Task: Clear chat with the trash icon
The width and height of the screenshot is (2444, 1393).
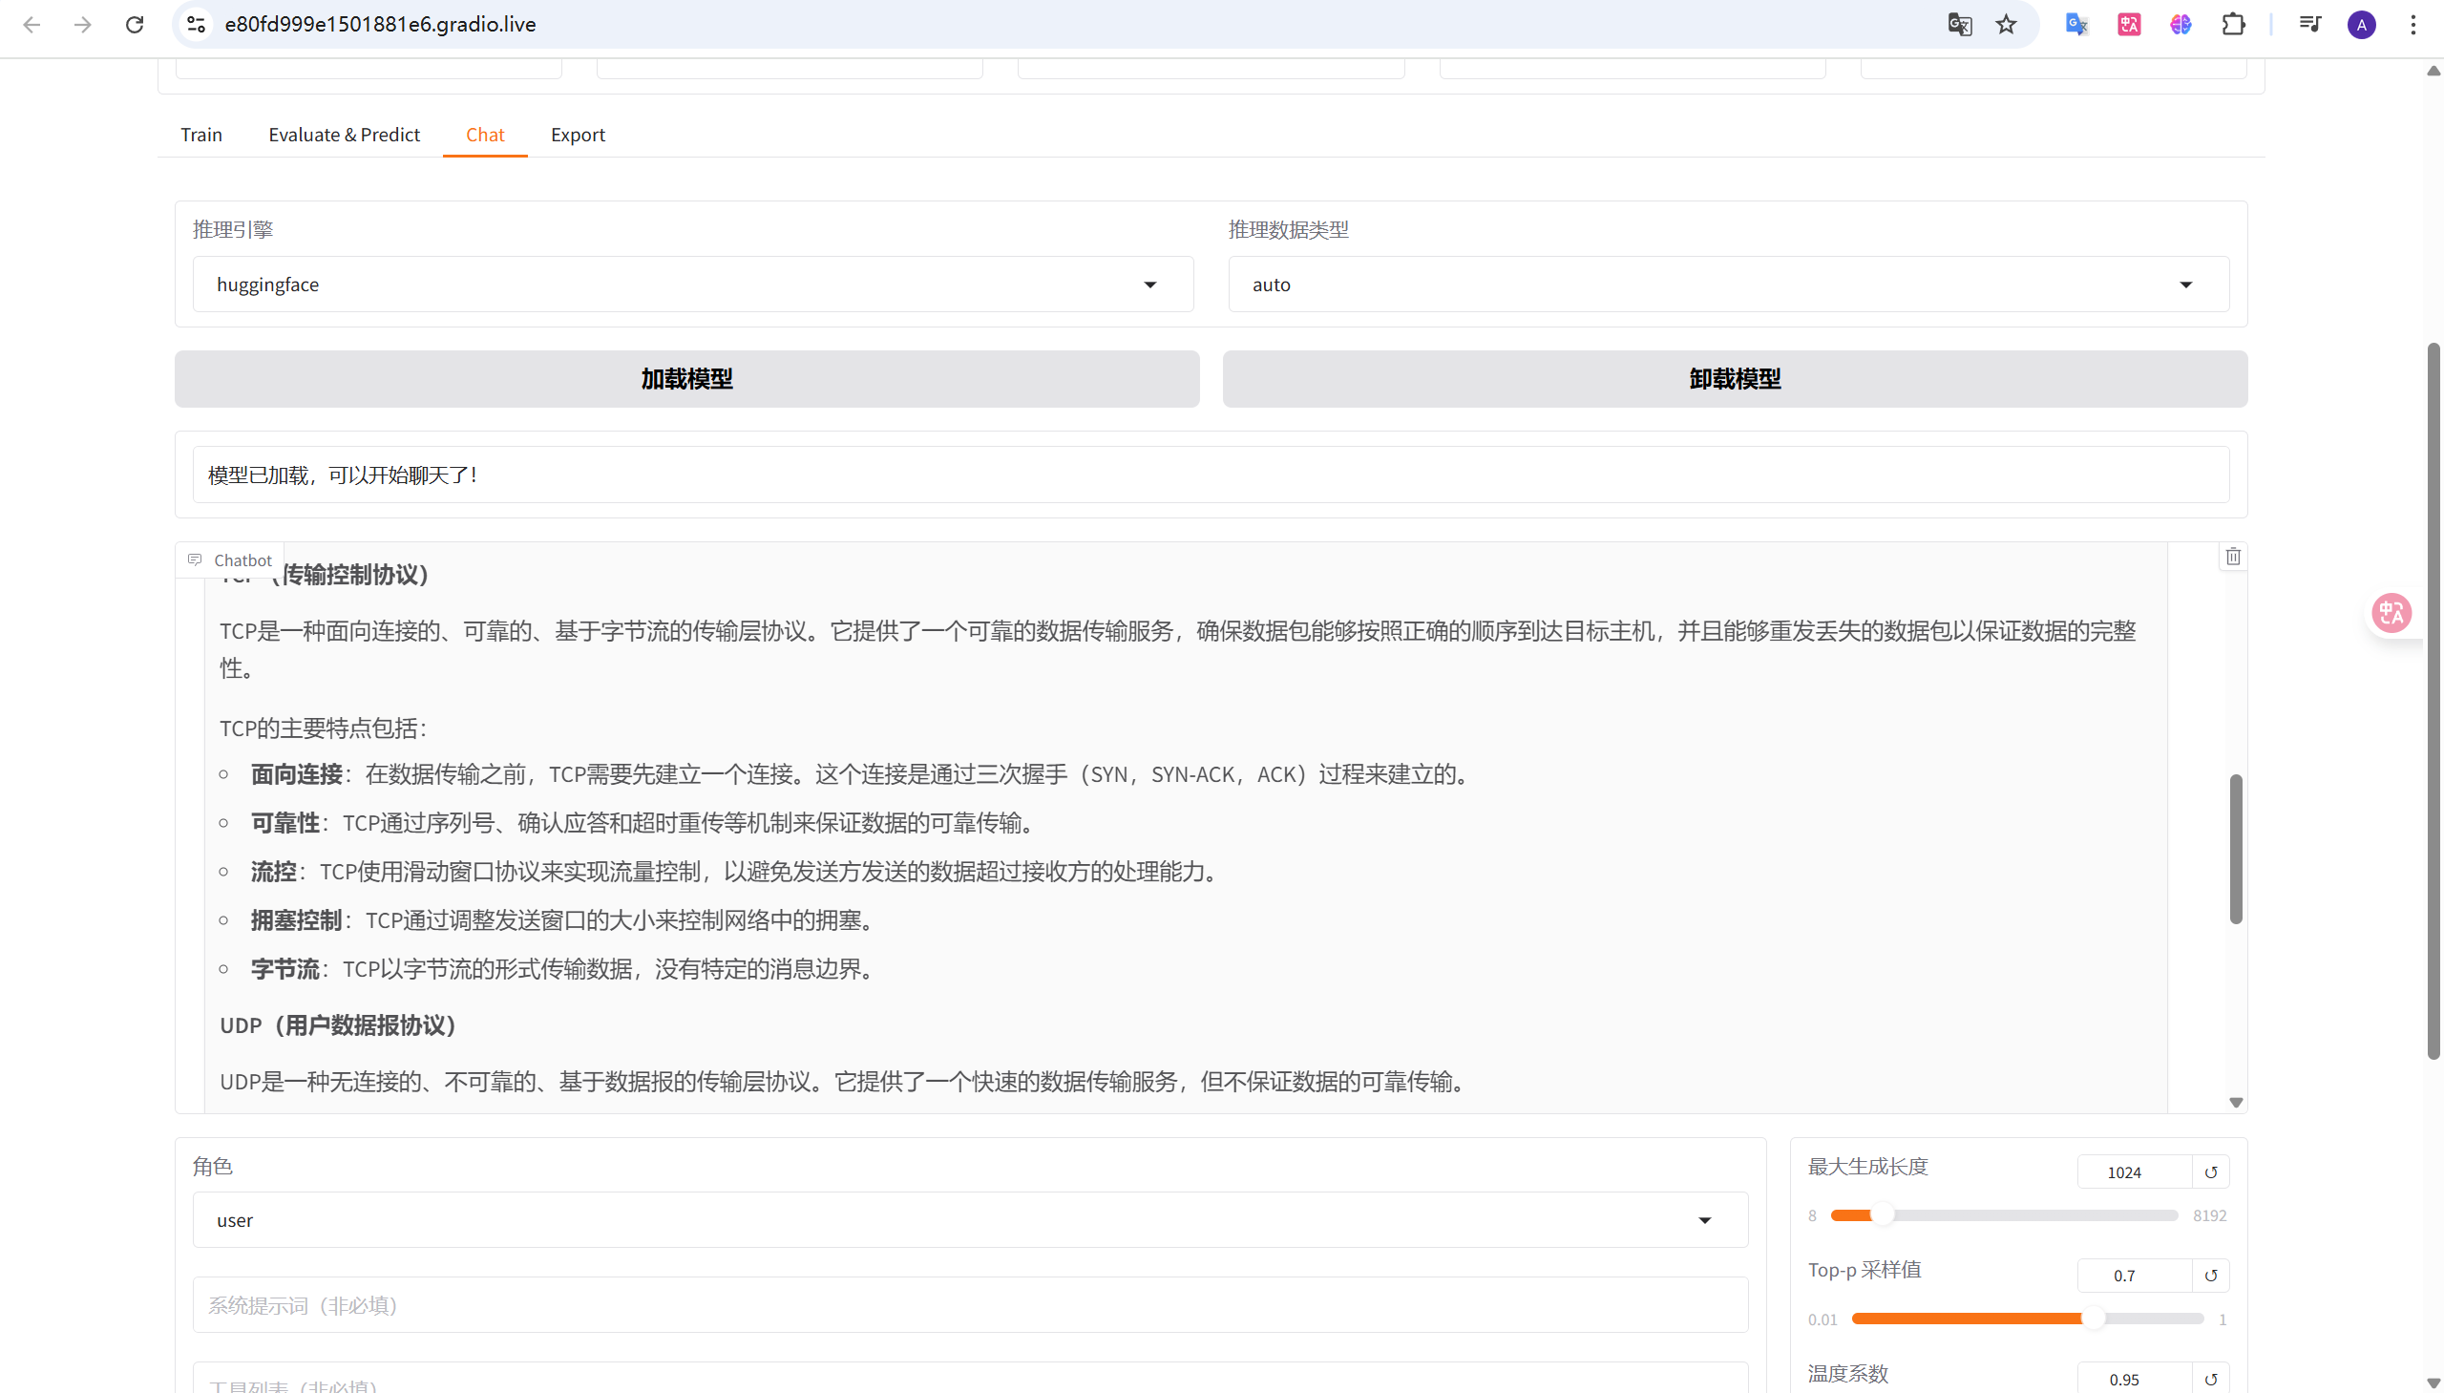Action: [x=2233, y=556]
